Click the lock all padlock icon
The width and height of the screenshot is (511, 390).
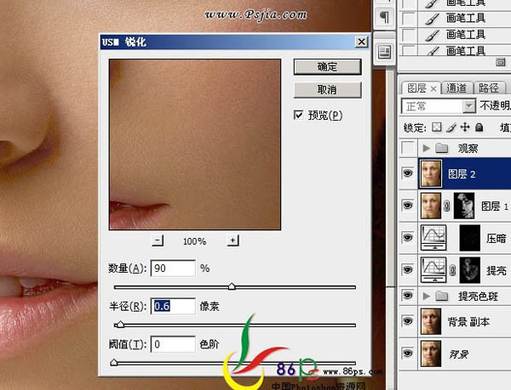(x=479, y=127)
